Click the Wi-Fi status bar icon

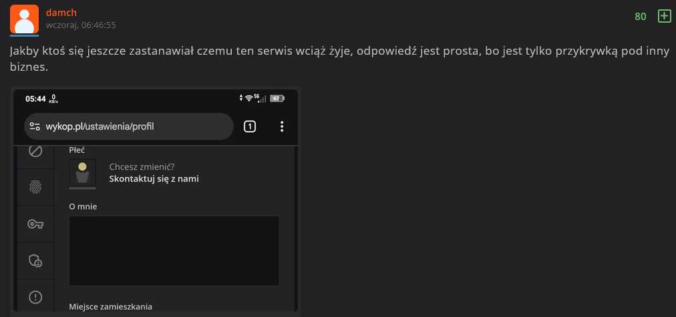pyautogui.click(x=248, y=98)
